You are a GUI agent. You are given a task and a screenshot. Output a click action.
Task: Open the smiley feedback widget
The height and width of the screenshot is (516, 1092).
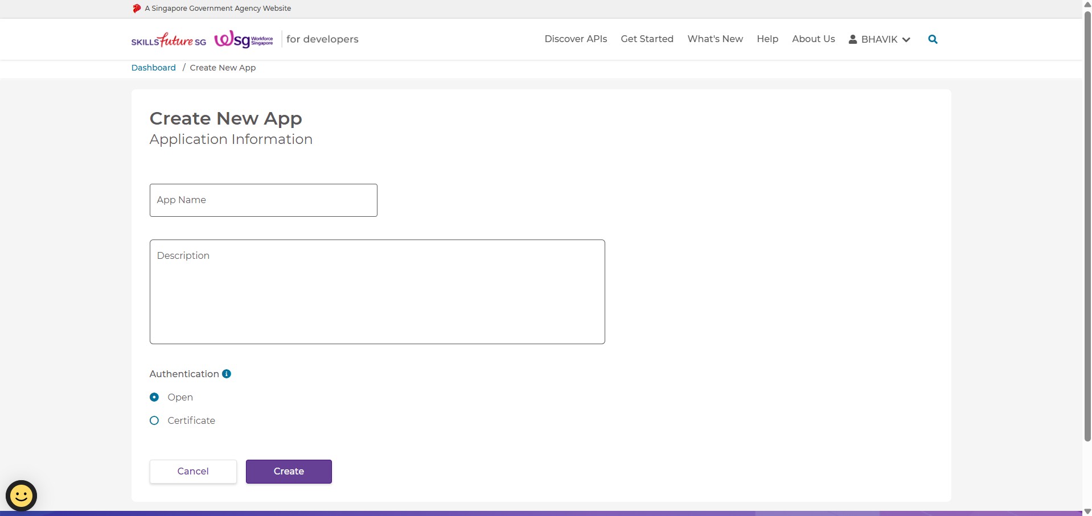click(x=22, y=496)
